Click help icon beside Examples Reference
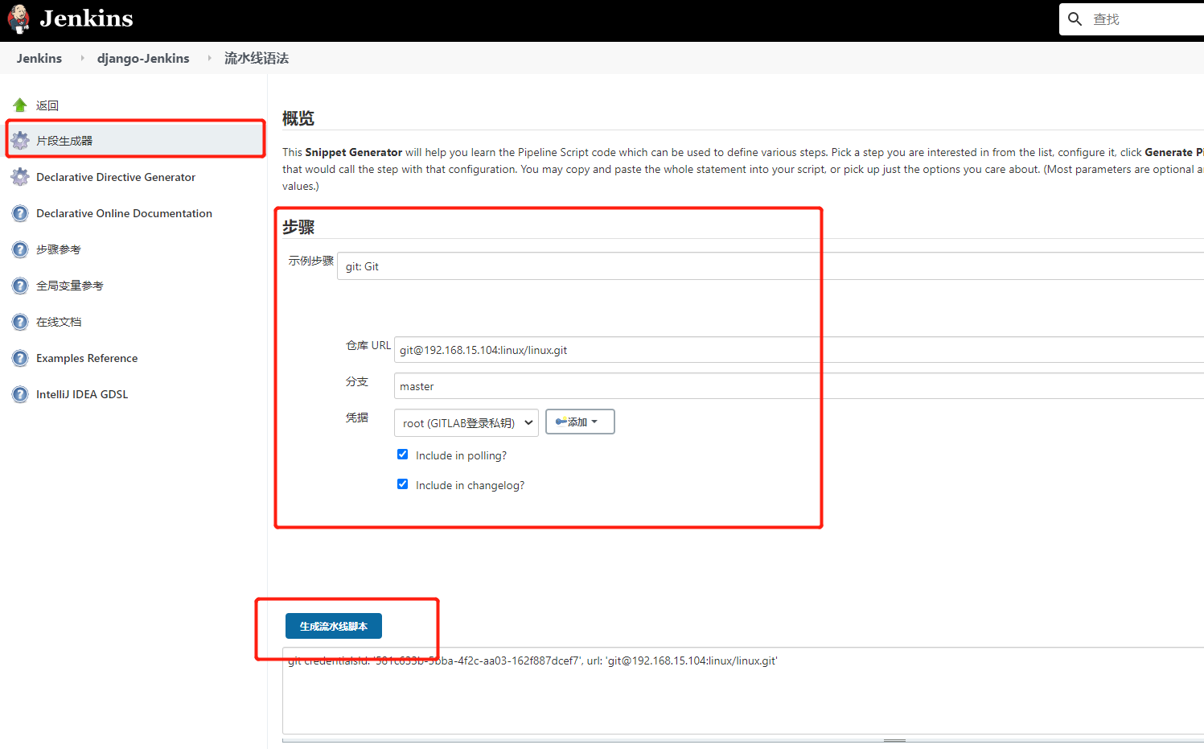This screenshot has width=1204, height=749. point(20,358)
